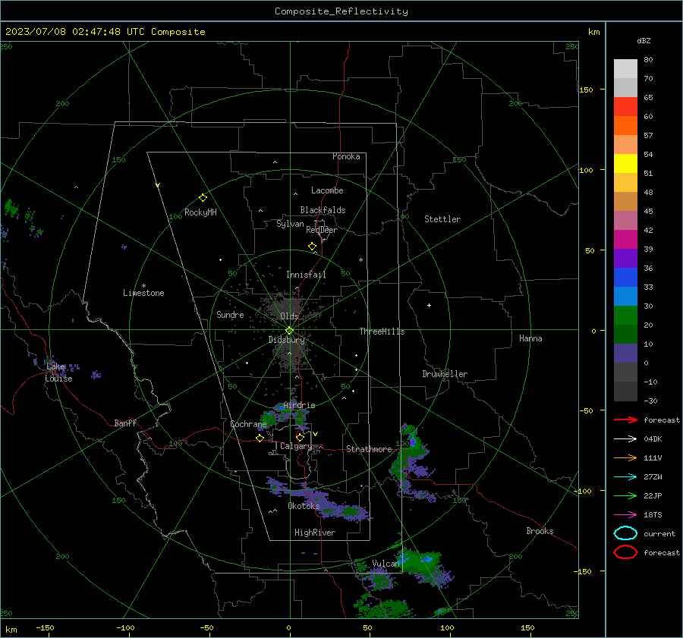Click the yellow diamond marker below Cochrane
683x638 pixels.
click(260, 438)
